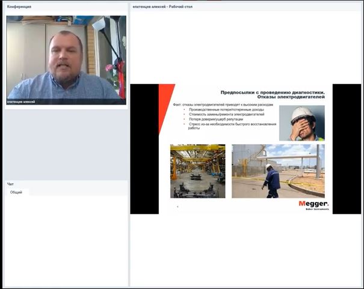This screenshot has height=289, width=364.
Task: Select the Общий chat tab
Action: [16, 192]
